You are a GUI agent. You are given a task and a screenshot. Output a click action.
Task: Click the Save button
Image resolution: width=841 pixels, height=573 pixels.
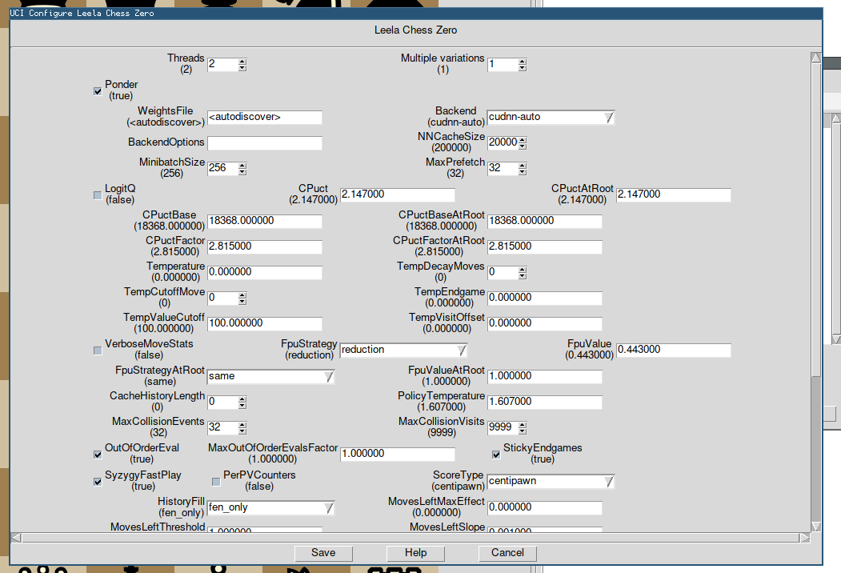coord(323,553)
